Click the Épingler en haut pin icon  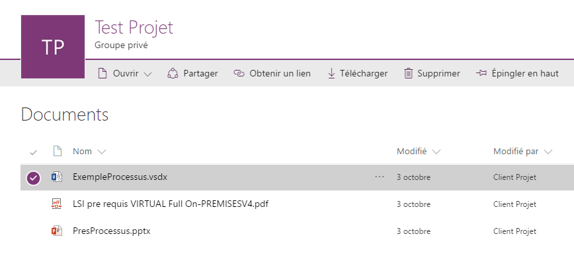481,73
